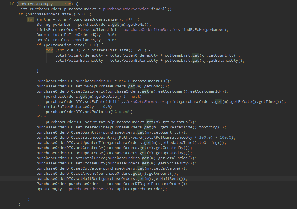Click 'if (poItemsList.size() > 0)' condition
The width and height of the screenshot is (297, 209).
tap(70, 45)
